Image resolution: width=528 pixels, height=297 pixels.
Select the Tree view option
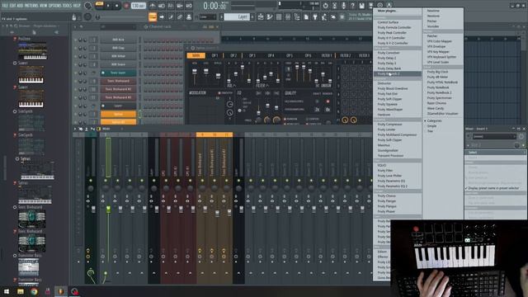pyautogui.click(x=430, y=131)
